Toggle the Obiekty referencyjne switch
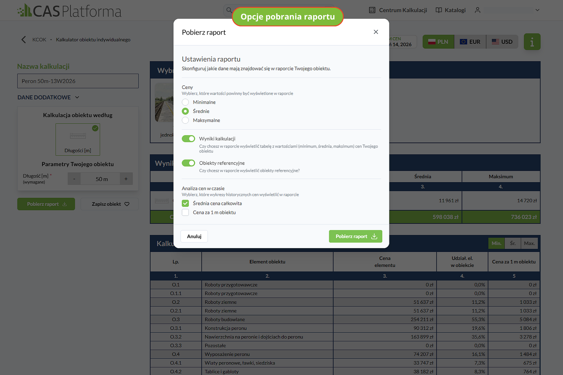The width and height of the screenshot is (563, 375). [x=188, y=163]
